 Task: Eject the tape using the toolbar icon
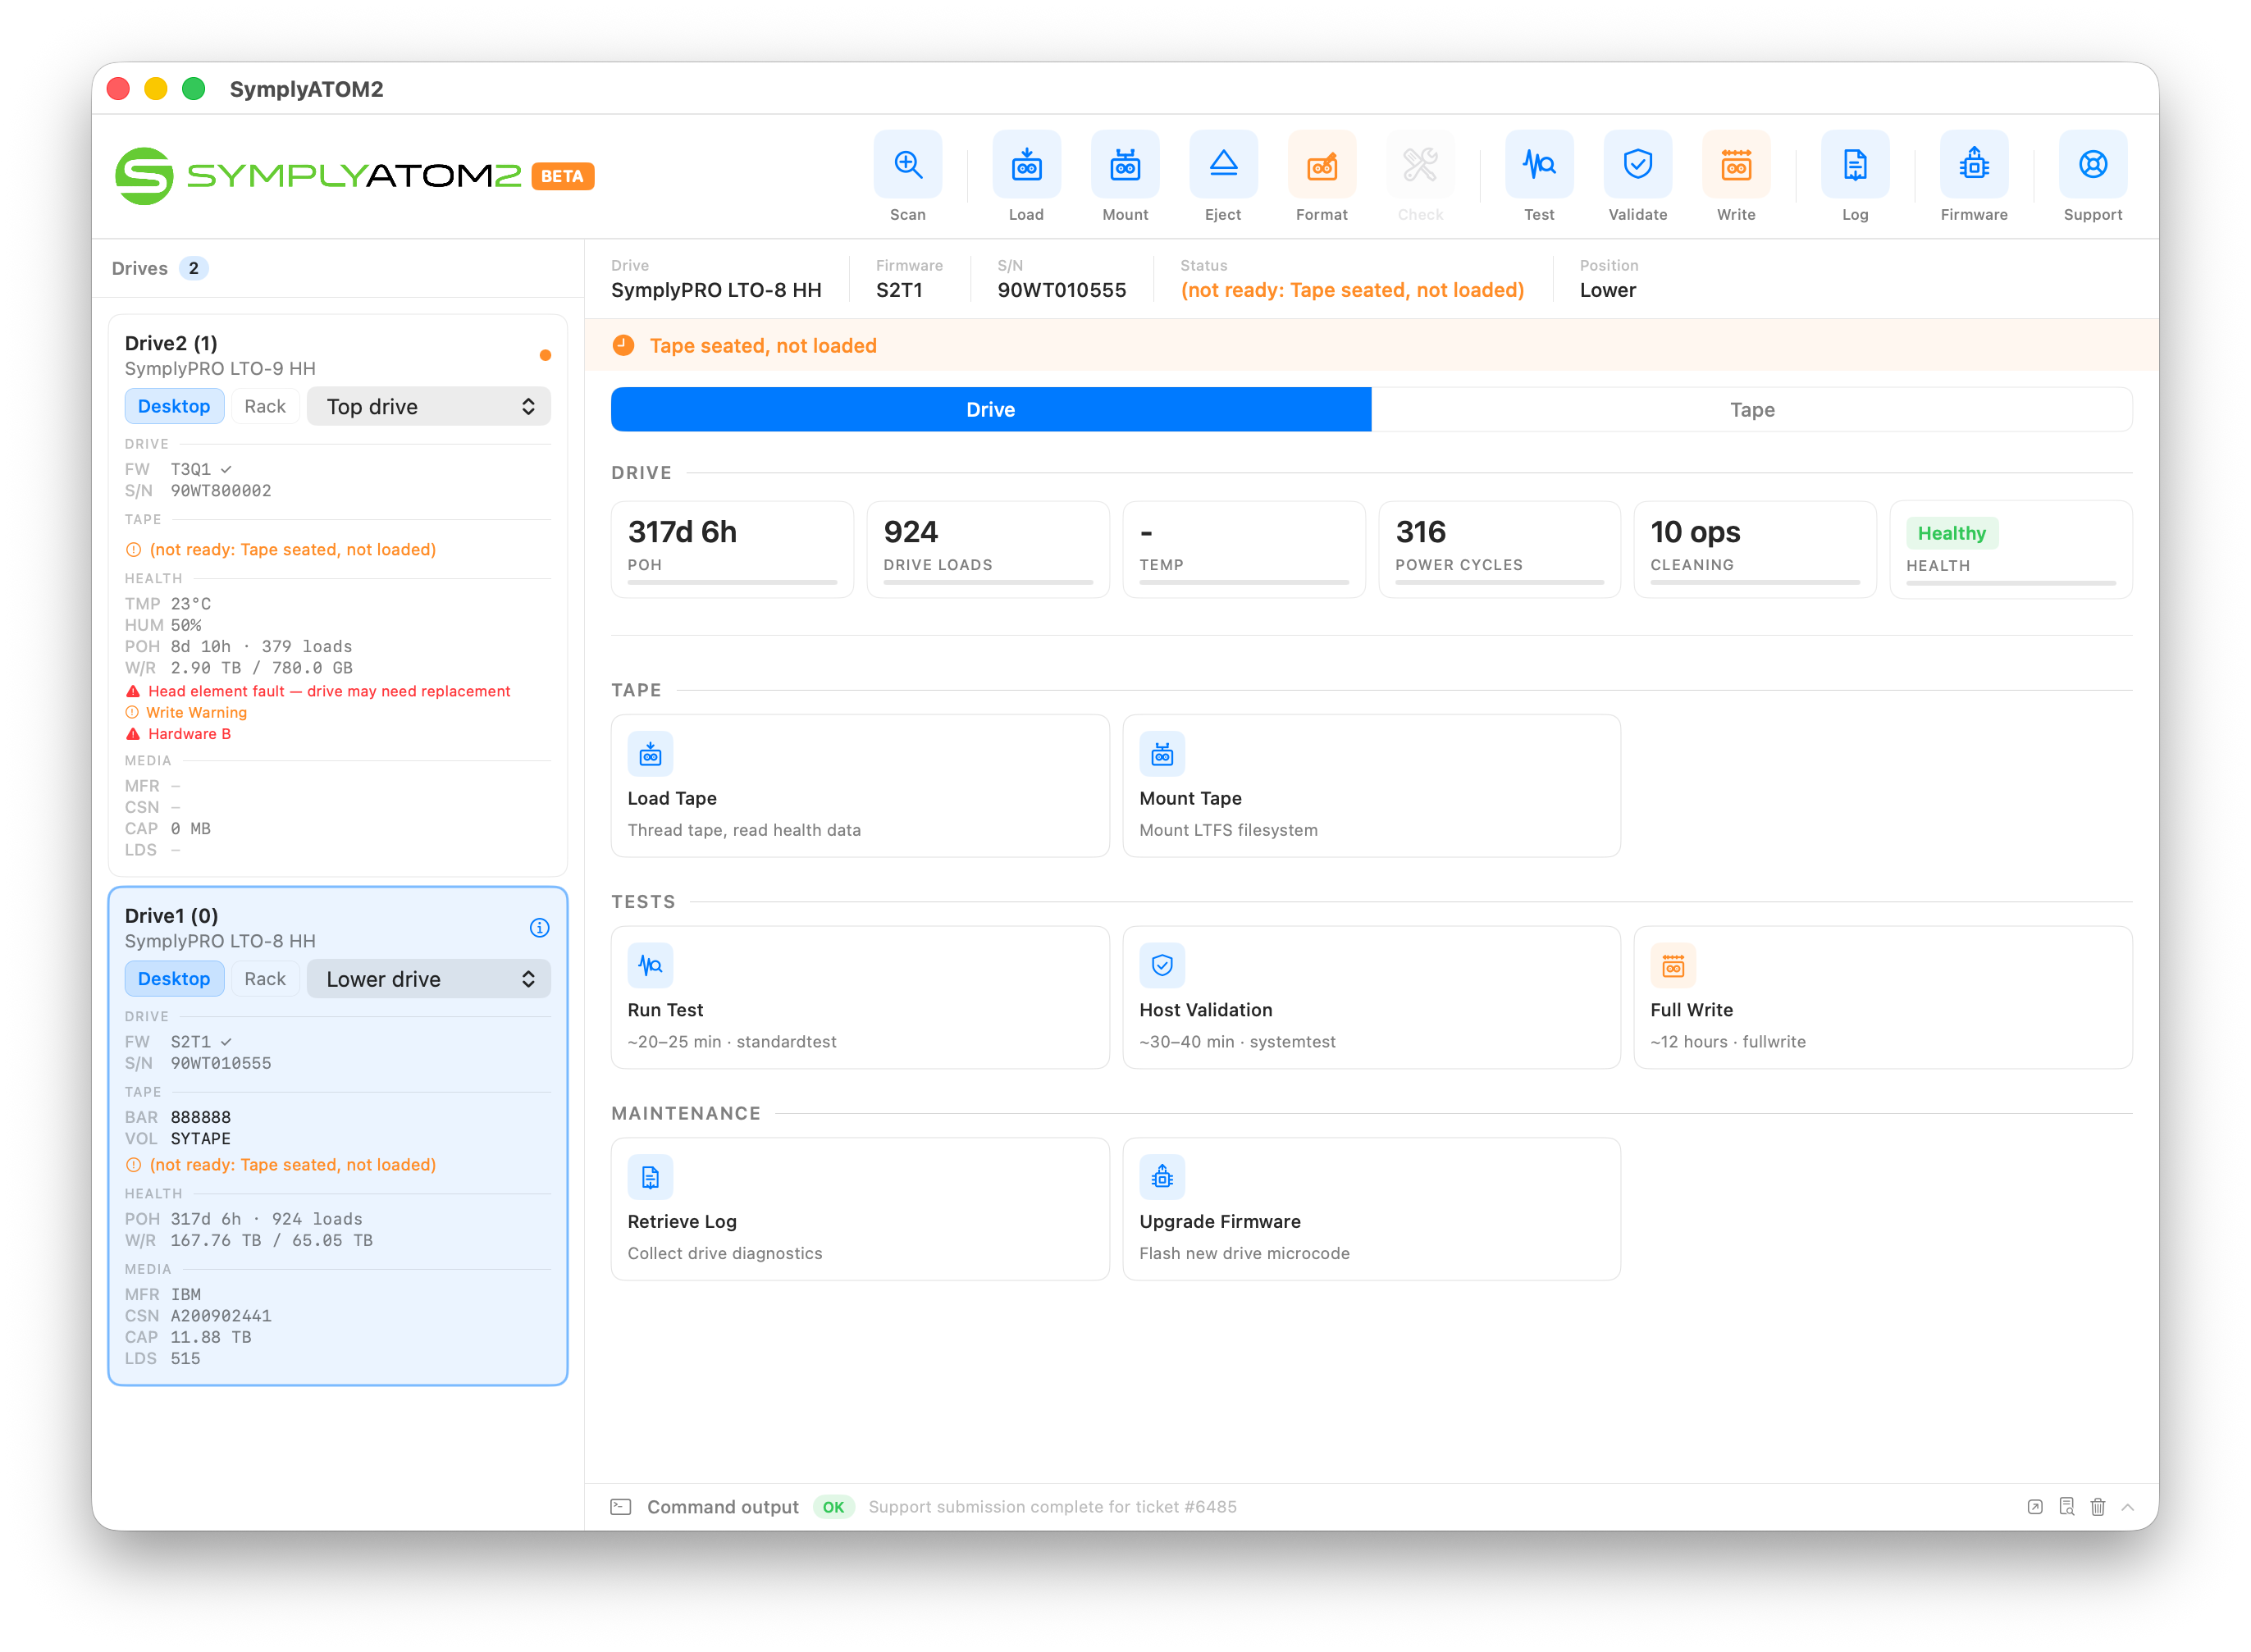(1223, 165)
